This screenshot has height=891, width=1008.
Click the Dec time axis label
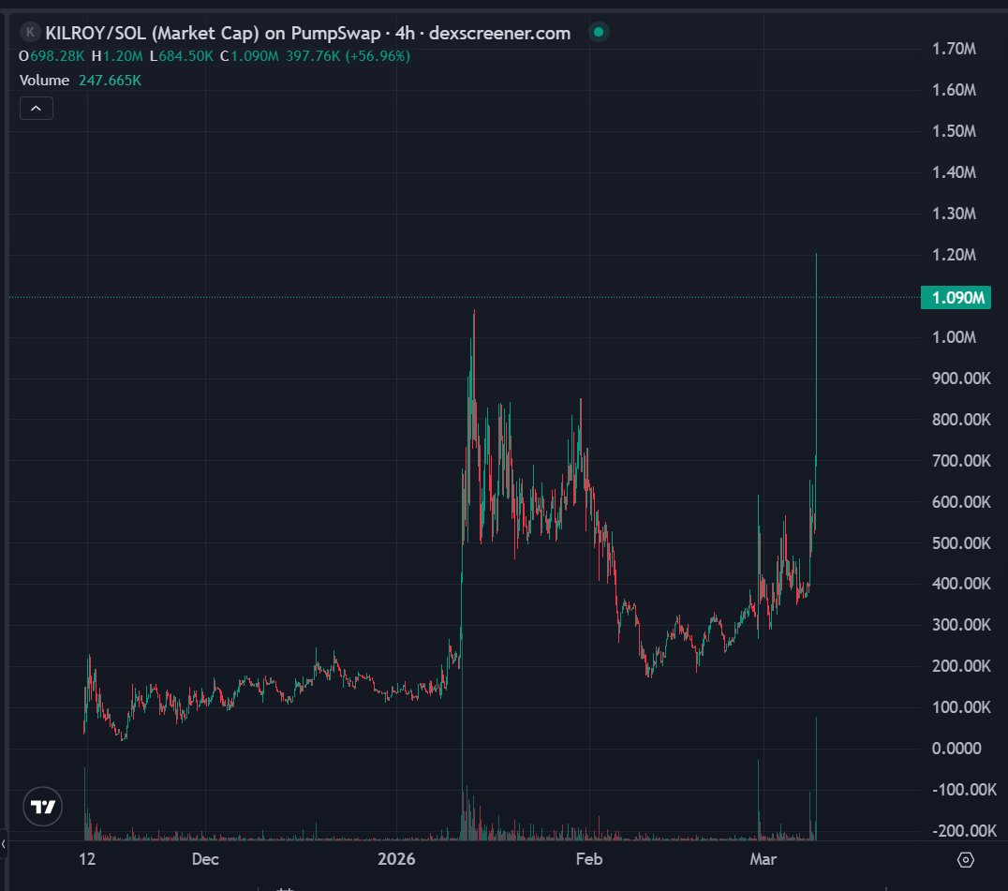coord(205,859)
